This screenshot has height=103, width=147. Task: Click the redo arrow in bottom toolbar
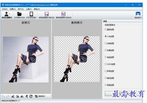[8, 96]
